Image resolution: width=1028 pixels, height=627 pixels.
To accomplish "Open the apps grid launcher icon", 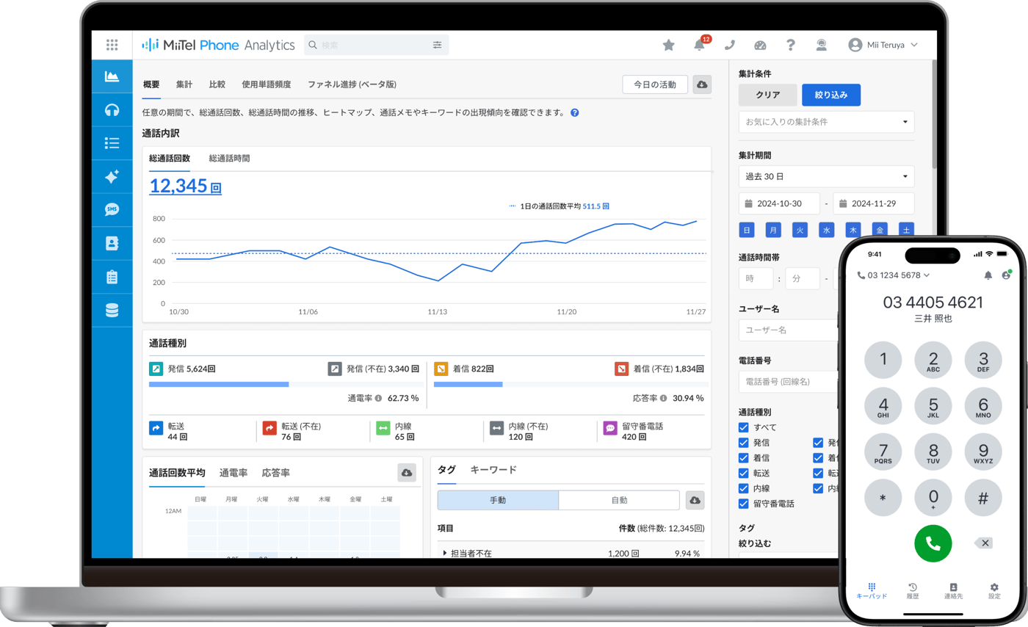I will tap(112, 45).
